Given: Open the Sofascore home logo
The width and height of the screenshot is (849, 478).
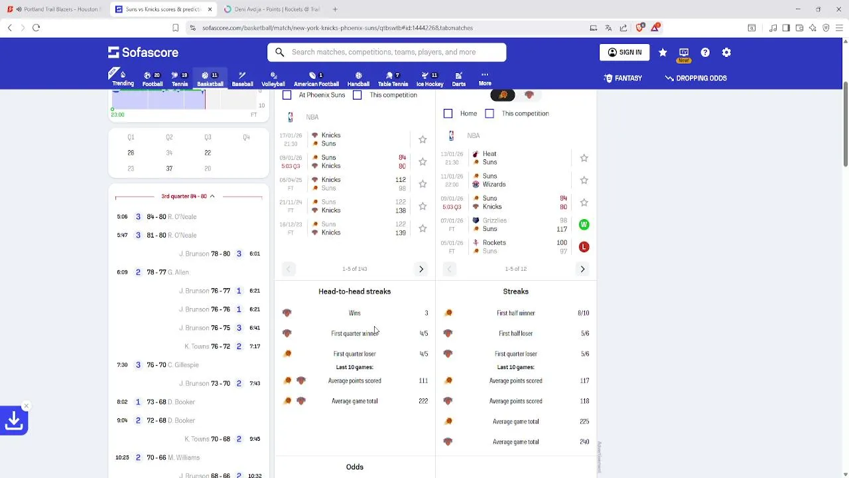Looking at the screenshot, I should point(143,52).
